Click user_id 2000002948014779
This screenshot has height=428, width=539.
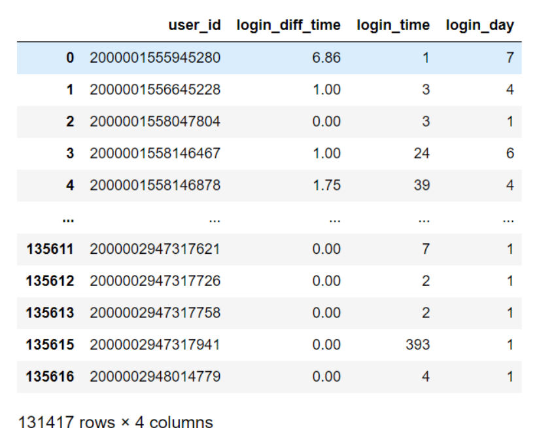click(x=155, y=377)
